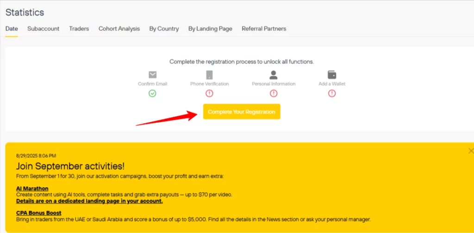Switch to By Landing Page tab

(x=210, y=29)
